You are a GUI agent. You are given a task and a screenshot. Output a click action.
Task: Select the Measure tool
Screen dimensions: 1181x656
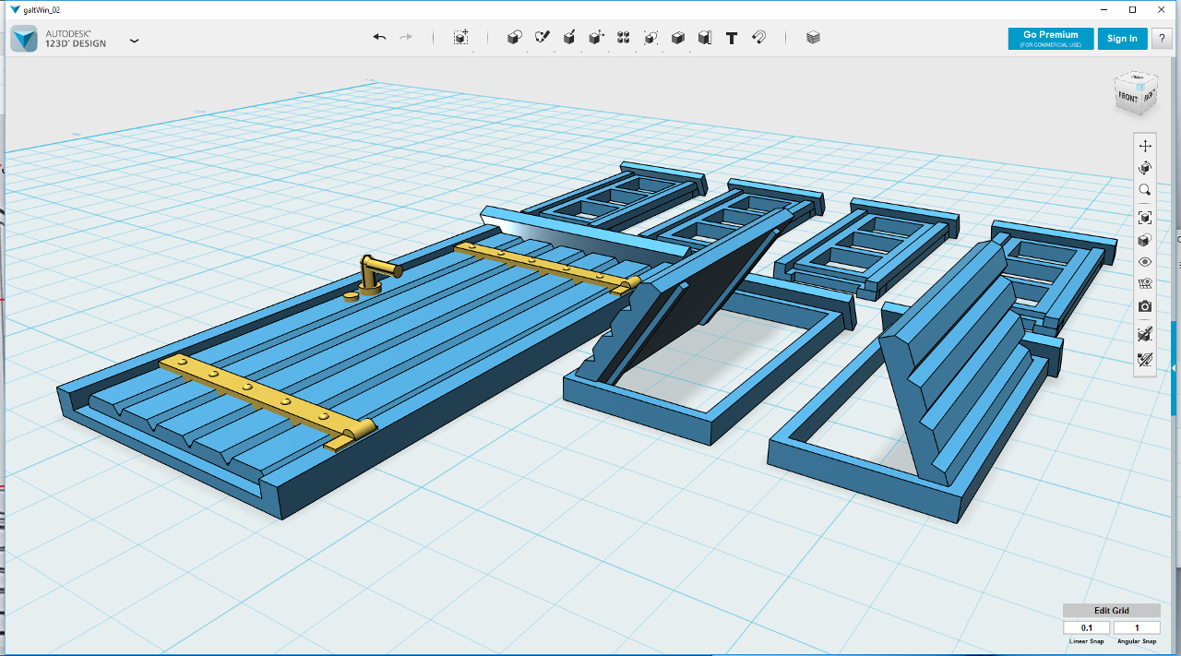[x=705, y=38]
